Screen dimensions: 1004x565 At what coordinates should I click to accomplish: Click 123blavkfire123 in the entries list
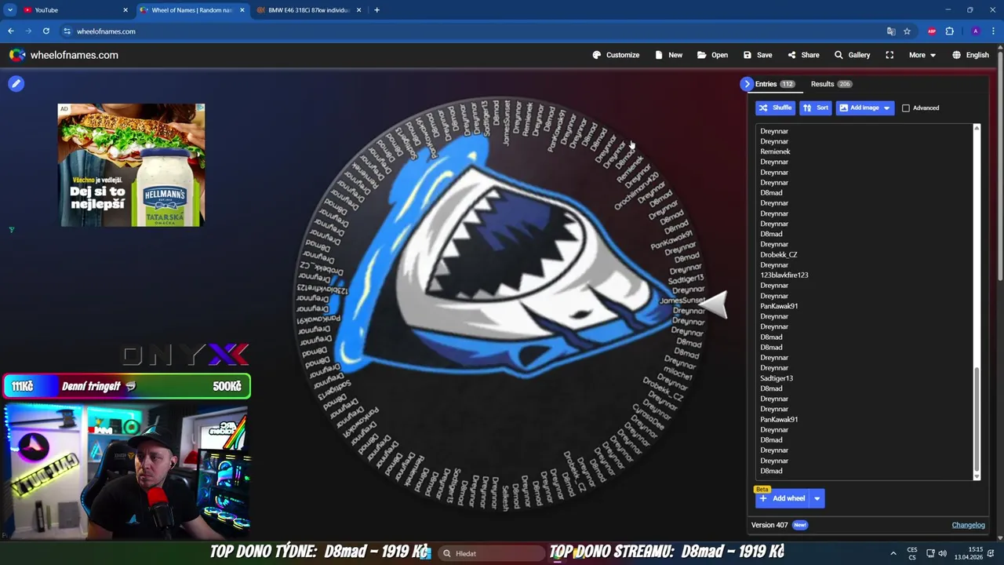pos(784,275)
